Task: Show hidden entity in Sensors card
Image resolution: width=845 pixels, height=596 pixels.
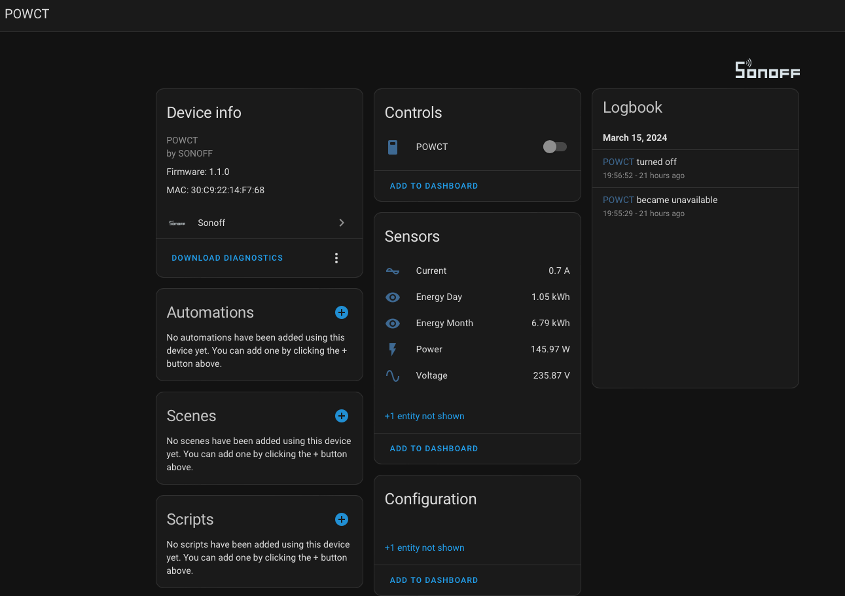Action: click(x=425, y=416)
